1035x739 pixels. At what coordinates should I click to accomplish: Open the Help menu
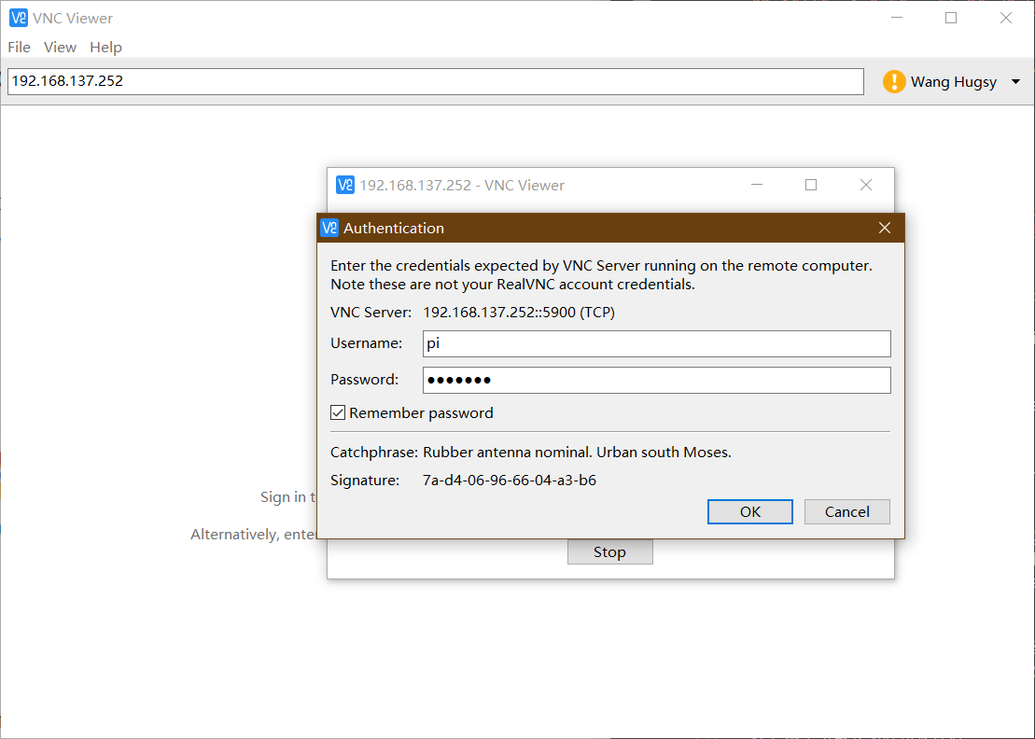click(105, 48)
